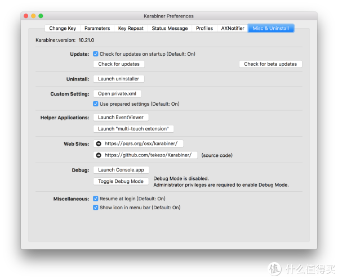
Task: Click arrow icon beside github.com Karabiner link
Action: coord(99,155)
